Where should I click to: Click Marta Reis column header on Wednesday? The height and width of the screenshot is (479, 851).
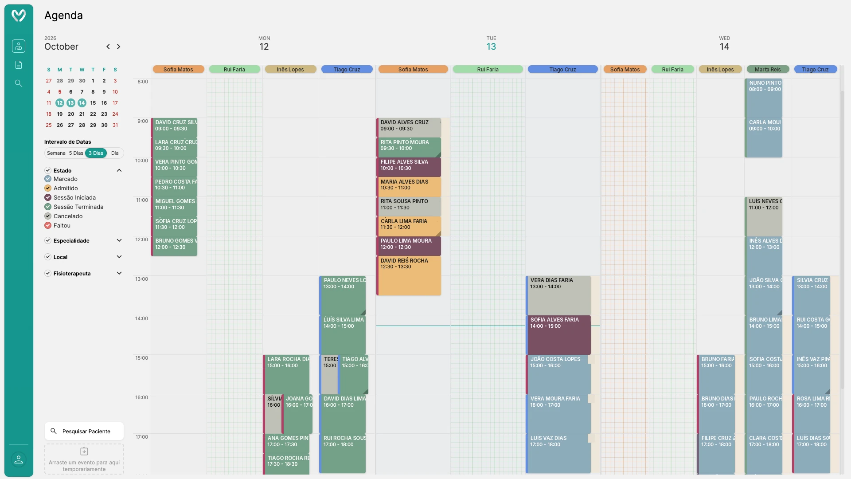[768, 70]
